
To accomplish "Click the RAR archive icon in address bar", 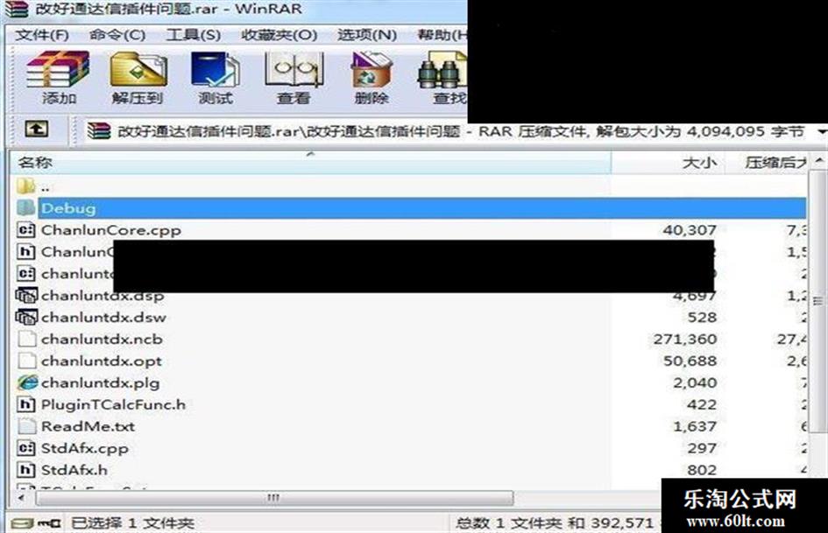I will click(x=99, y=131).
